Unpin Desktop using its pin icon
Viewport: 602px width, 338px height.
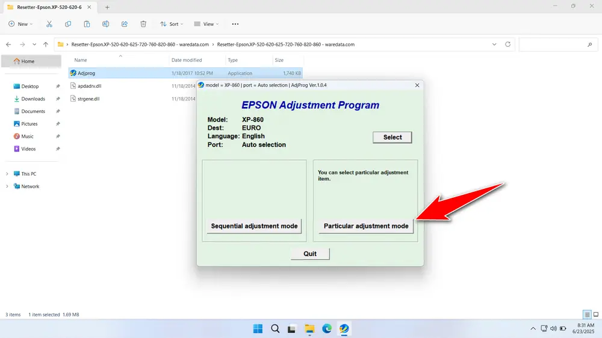[x=58, y=87]
